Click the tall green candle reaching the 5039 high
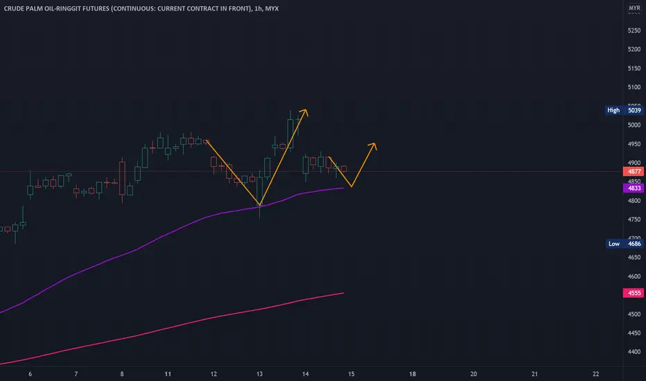This screenshot has height=381, width=646. (290, 134)
